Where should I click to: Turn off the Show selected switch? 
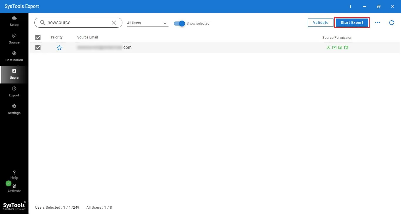[x=179, y=24]
